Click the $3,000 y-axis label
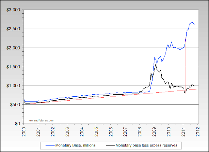The image size is (209, 152). (13, 10)
